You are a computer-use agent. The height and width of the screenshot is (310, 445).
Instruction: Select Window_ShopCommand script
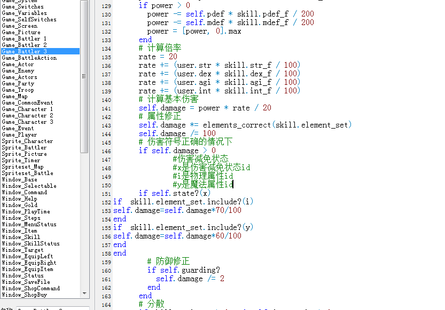point(30,289)
